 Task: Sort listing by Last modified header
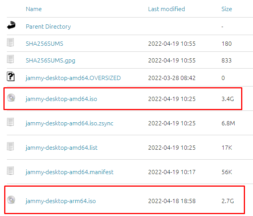pos(167,9)
